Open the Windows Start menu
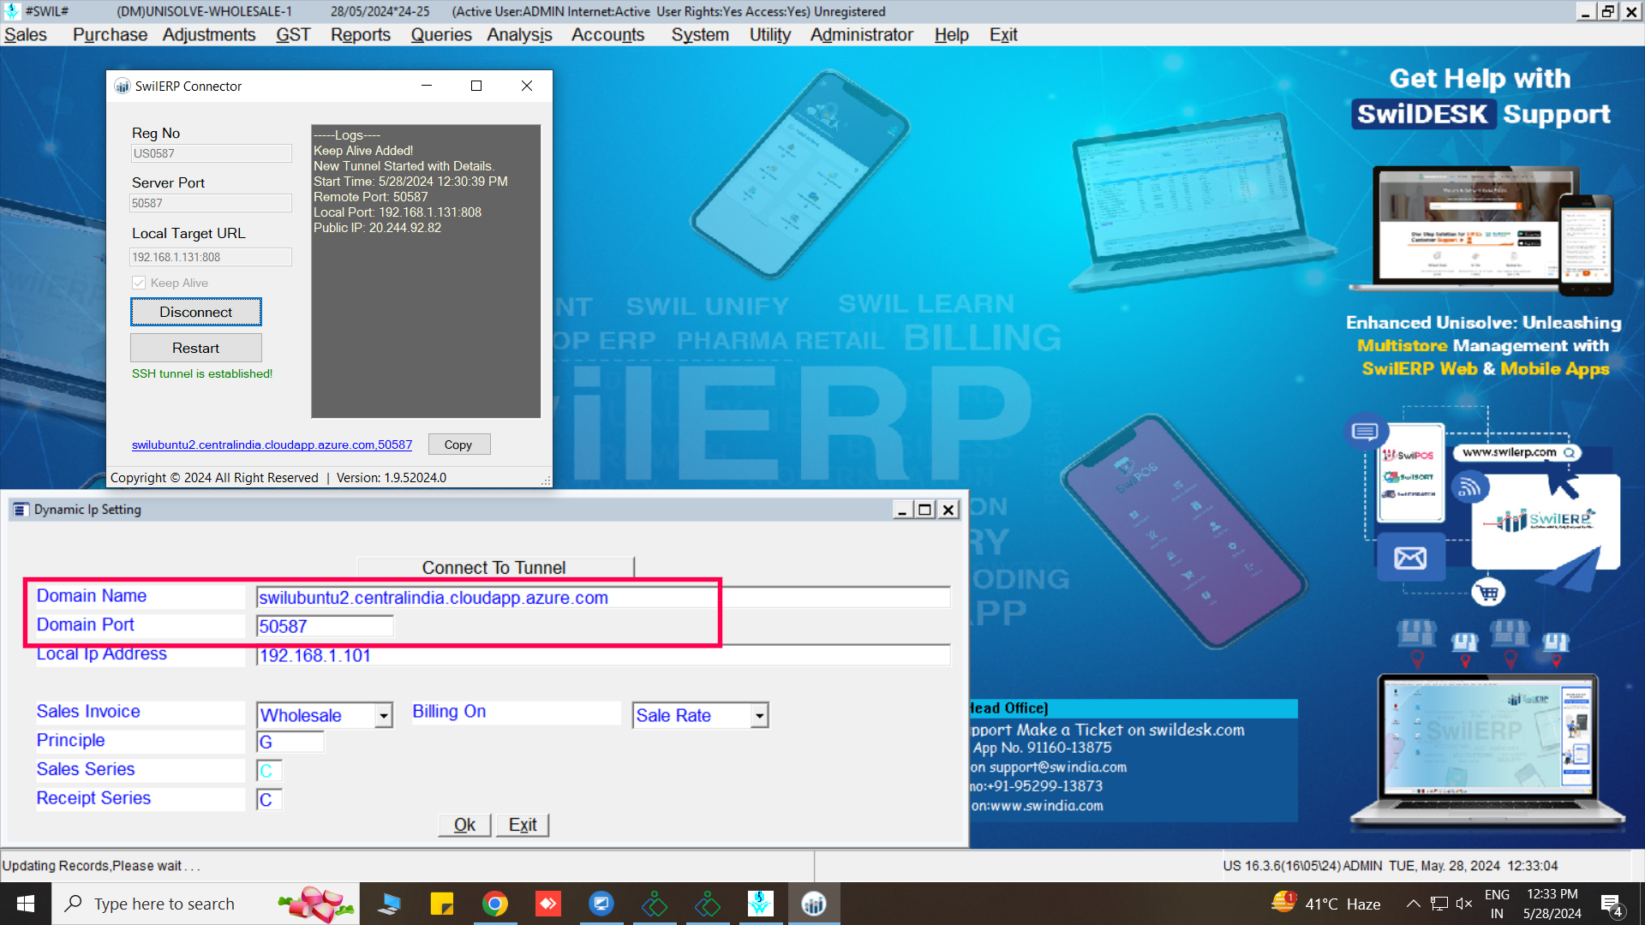 pos(26,904)
